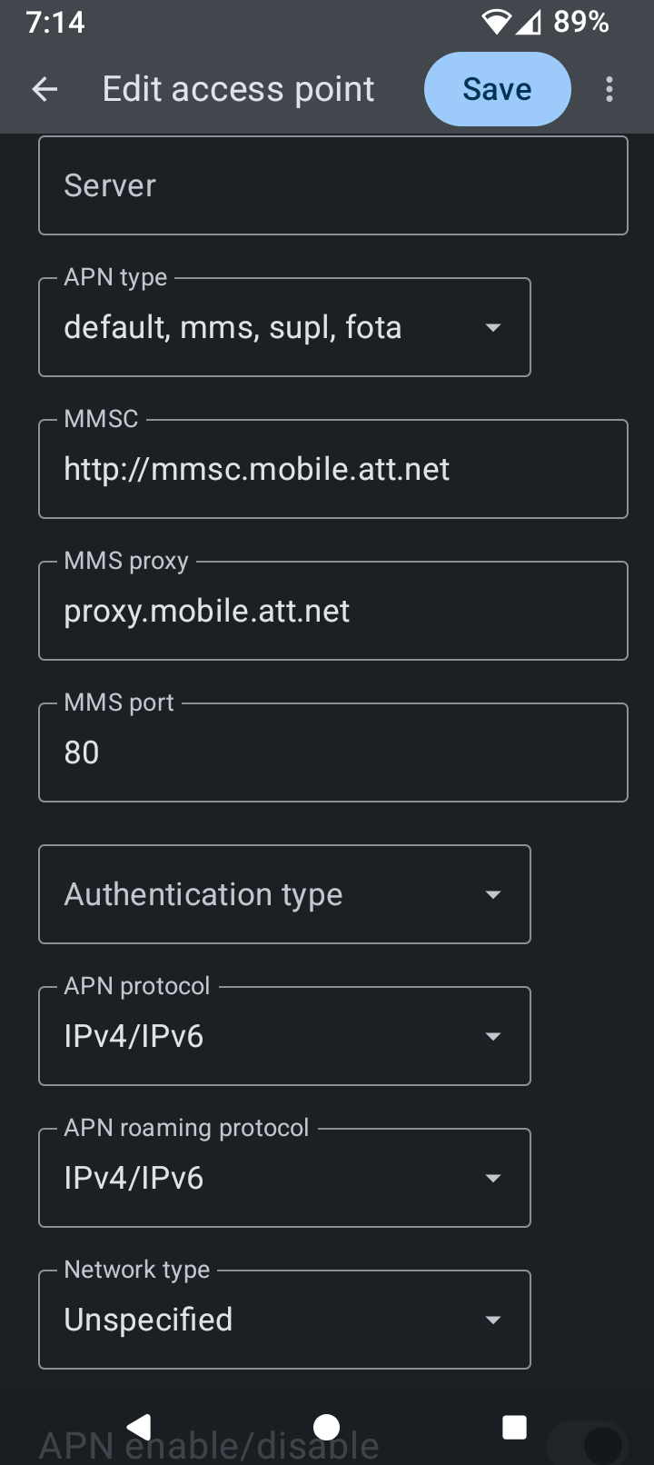This screenshot has height=1465, width=654.
Task: Open the three-dot overflow menu
Action: click(609, 89)
